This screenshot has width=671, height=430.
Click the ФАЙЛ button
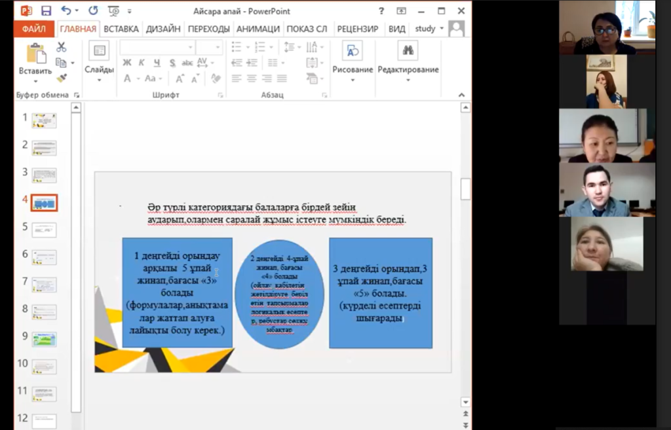pyautogui.click(x=33, y=29)
